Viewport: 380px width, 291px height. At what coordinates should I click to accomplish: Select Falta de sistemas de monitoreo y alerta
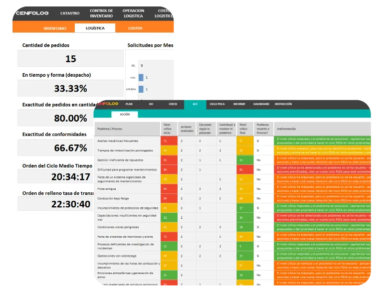(x=125, y=237)
